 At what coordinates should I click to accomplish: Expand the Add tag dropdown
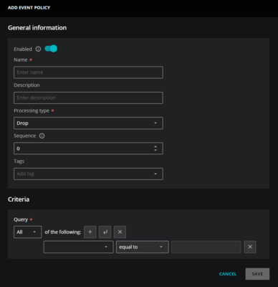pos(88,174)
